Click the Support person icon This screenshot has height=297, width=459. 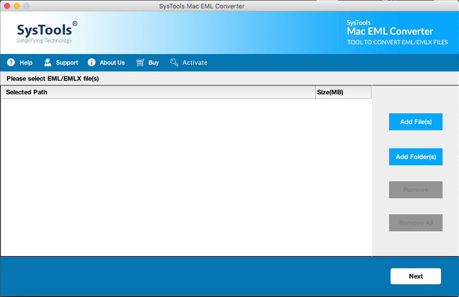[x=48, y=62]
